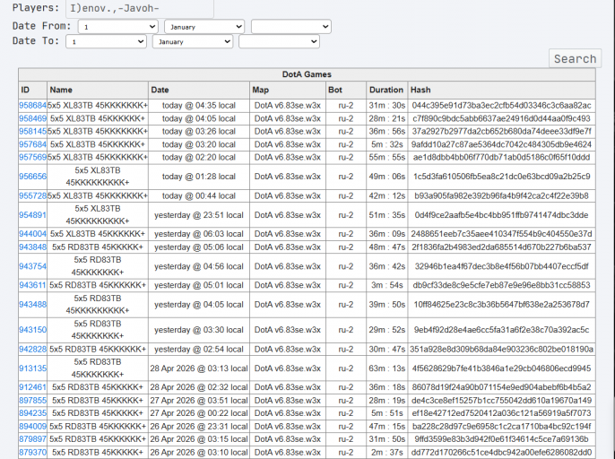The image size is (615, 459).
Task: Select date cell yesterday @ 23:51 local
Action: click(x=199, y=215)
